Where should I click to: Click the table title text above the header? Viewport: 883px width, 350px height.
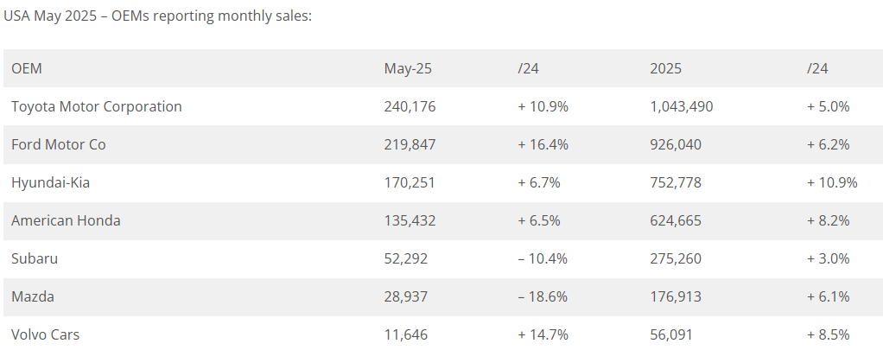tap(157, 16)
